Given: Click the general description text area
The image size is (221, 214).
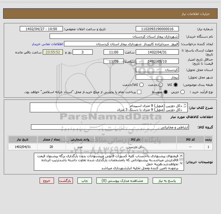Looking at the screenshot, I should pos(109,107).
